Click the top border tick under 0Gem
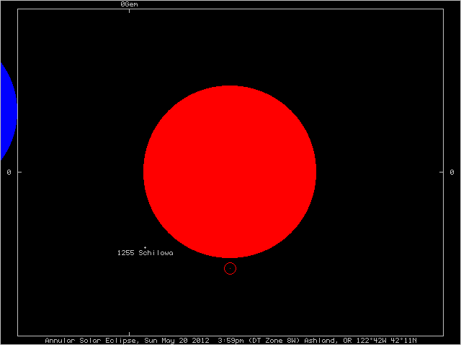 pos(129,11)
